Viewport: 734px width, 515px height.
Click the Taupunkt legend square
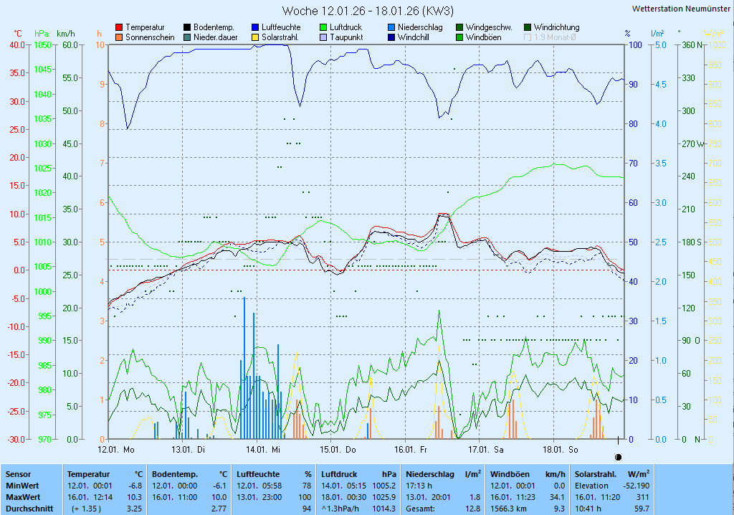coord(323,37)
